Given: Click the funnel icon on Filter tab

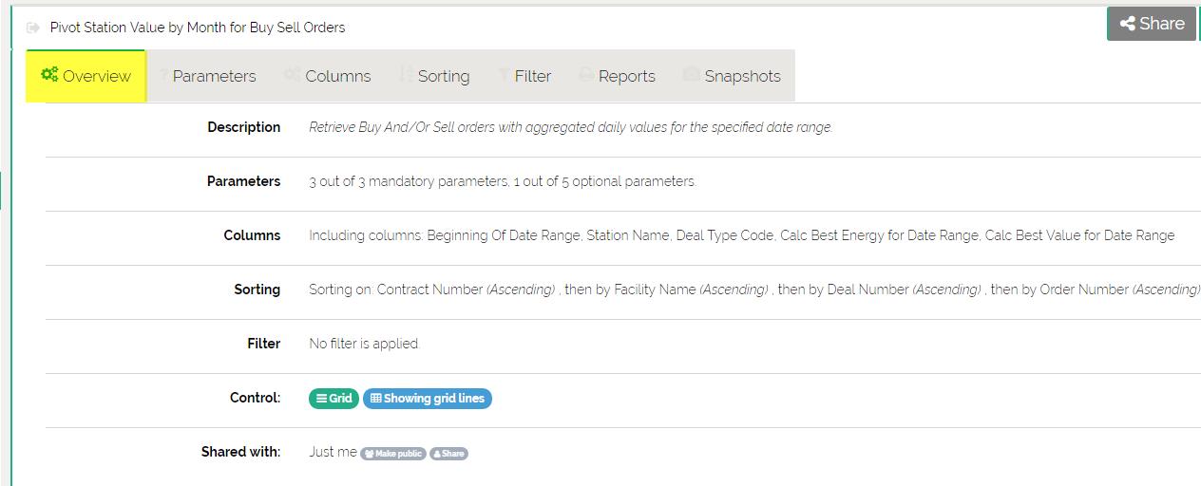Looking at the screenshot, I should tap(504, 75).
